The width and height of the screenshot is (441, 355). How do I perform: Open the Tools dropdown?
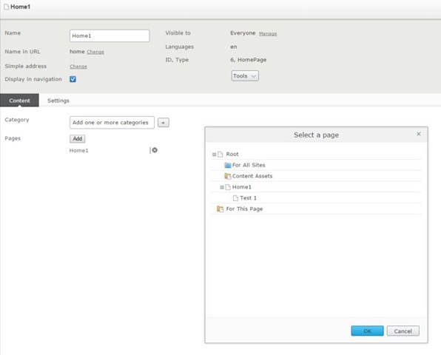245,76
